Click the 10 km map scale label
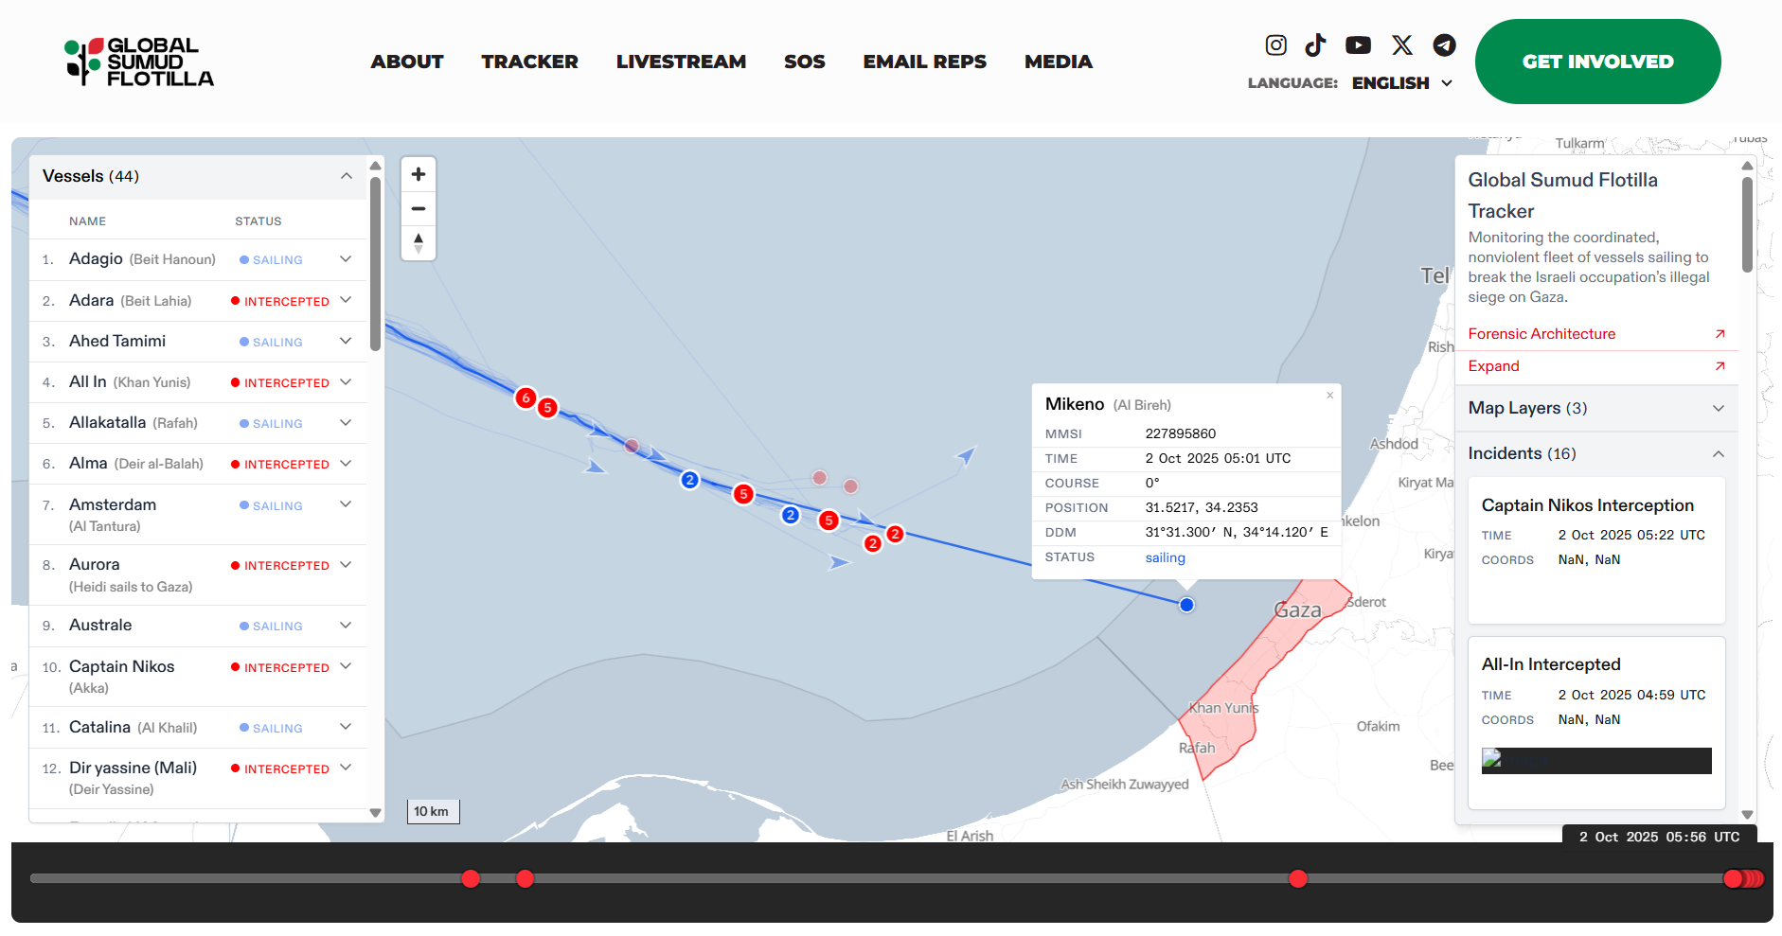 tap(433, 811)
